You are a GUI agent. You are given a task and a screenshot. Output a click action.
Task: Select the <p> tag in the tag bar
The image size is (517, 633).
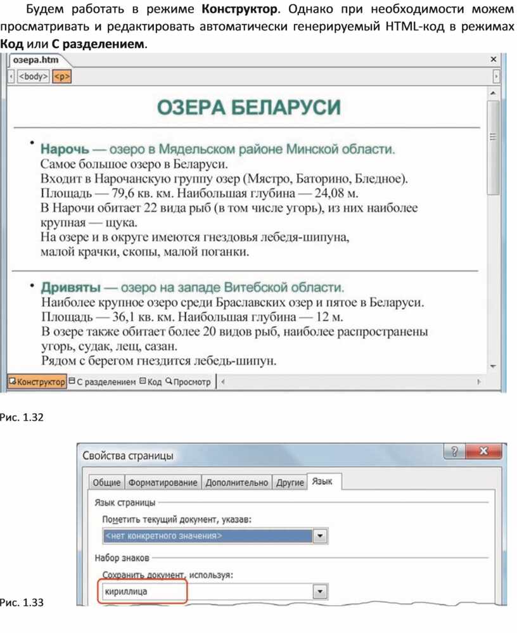tap(61, 76)
